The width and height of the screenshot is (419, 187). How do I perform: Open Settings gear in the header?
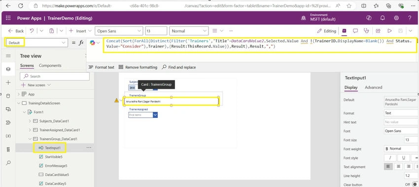(x=396, y=18)
